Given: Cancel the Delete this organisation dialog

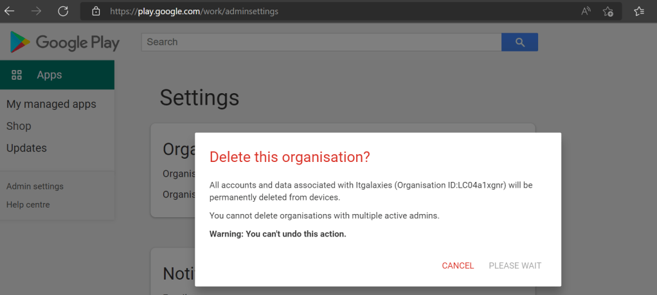Looking at the screenshot, I should pyautogui.click(x=458, y=265).
